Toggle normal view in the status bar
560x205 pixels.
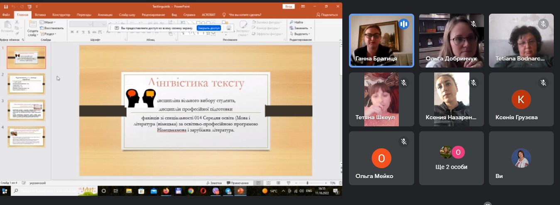pyautogui.click(x=258, y=183)
